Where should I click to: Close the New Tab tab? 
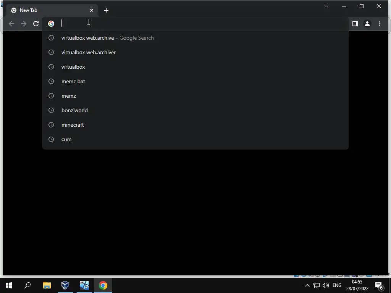pyautogui.click(x=92, y=10)
